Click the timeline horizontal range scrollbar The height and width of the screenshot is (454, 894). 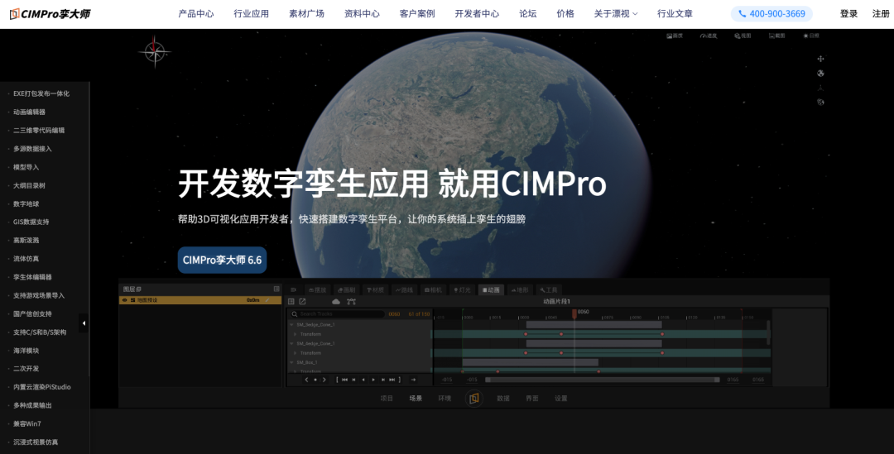coord(602,380)
